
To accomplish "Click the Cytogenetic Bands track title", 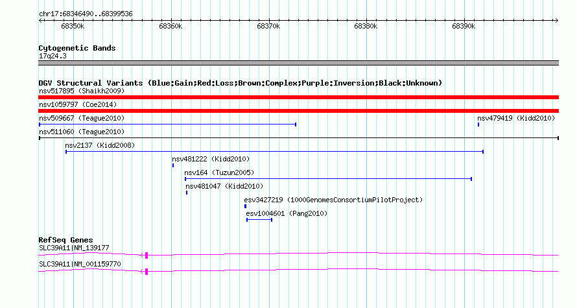I will [77, 48].
